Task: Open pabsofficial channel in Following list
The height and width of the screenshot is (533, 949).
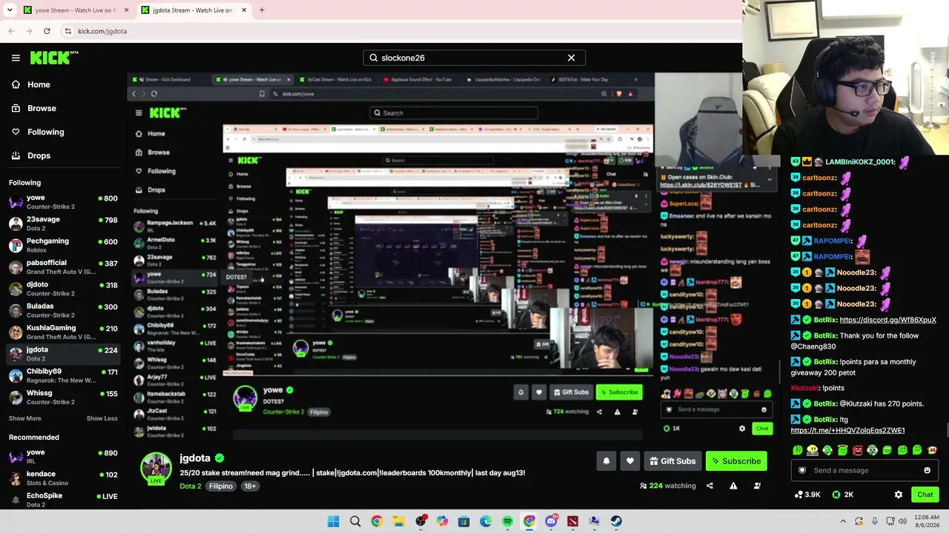Action: 63,266
